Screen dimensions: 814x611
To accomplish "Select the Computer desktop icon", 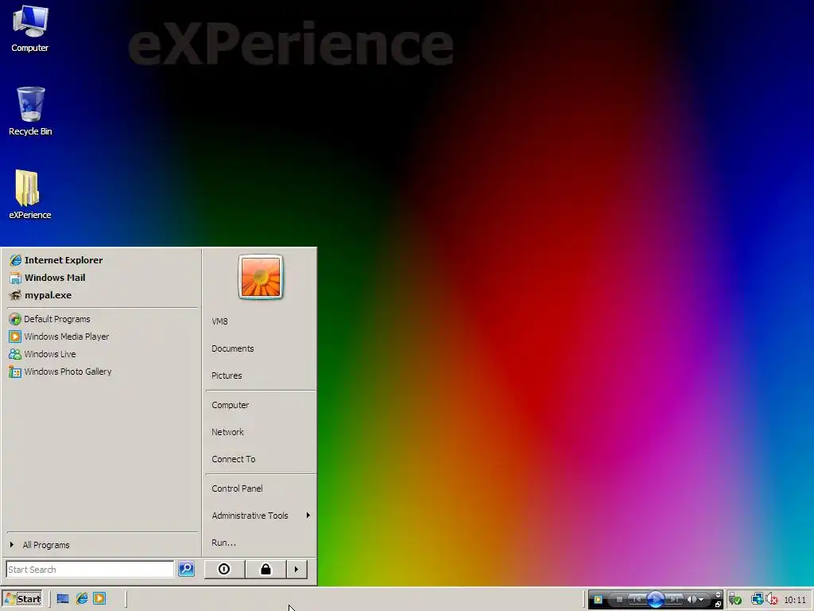I will (x=29, y=29).
